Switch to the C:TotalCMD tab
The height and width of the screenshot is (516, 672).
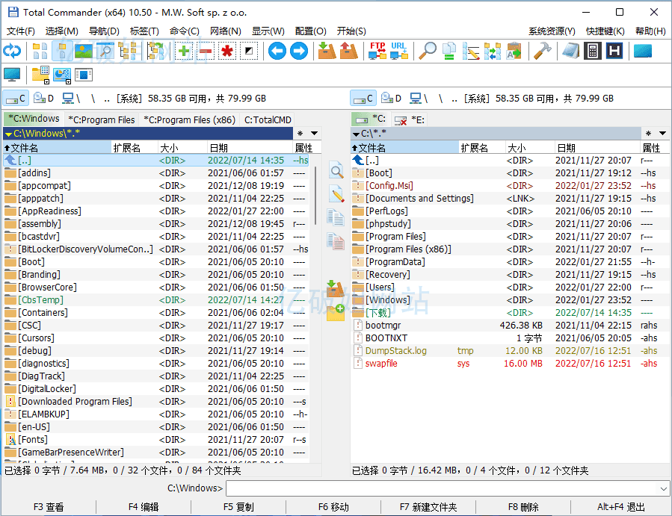click(x=268, y=120)
